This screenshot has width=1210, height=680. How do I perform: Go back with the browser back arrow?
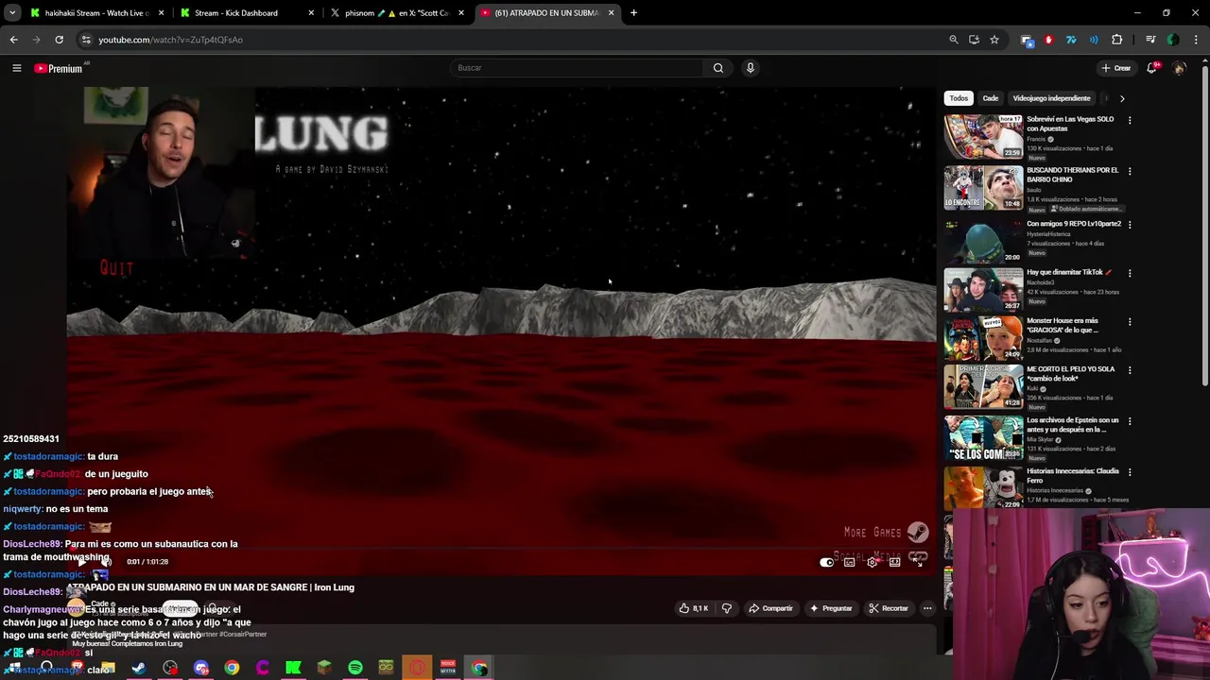13,40
